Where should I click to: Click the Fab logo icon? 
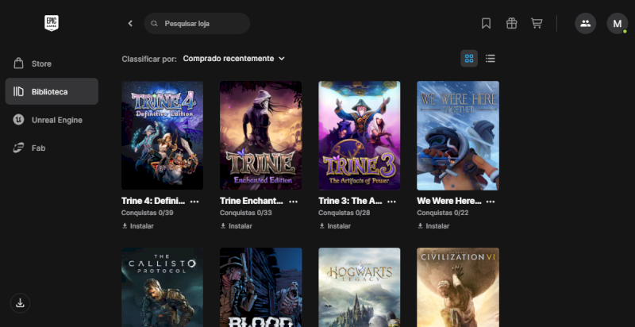tap(18, 148)
